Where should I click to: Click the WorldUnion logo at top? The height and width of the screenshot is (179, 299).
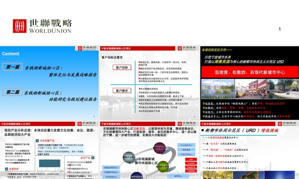point(42,26)
